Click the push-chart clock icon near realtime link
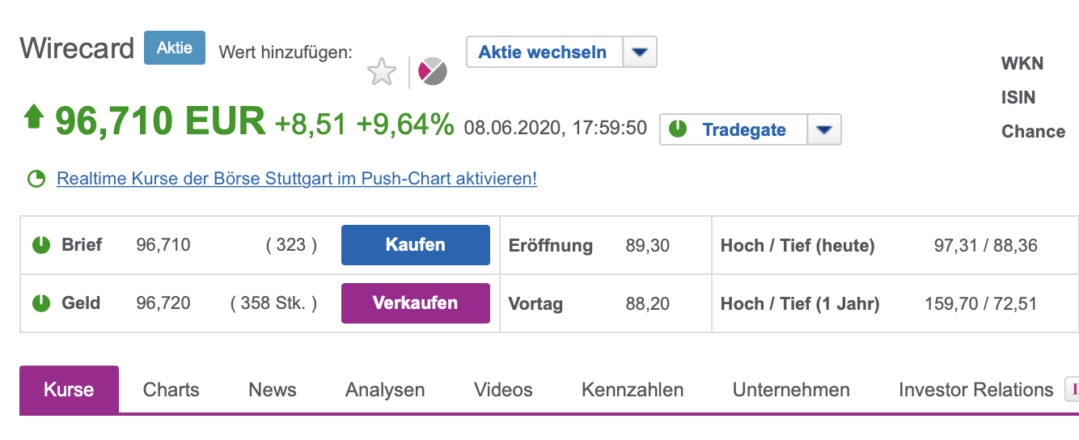 coord(36,179)
